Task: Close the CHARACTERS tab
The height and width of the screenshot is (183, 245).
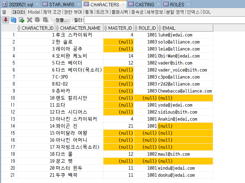Action: click(123, 4)
